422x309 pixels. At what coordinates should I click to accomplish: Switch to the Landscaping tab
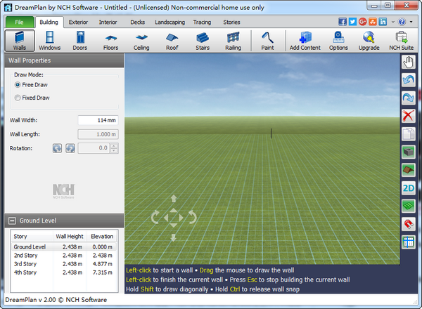[170, 22]
